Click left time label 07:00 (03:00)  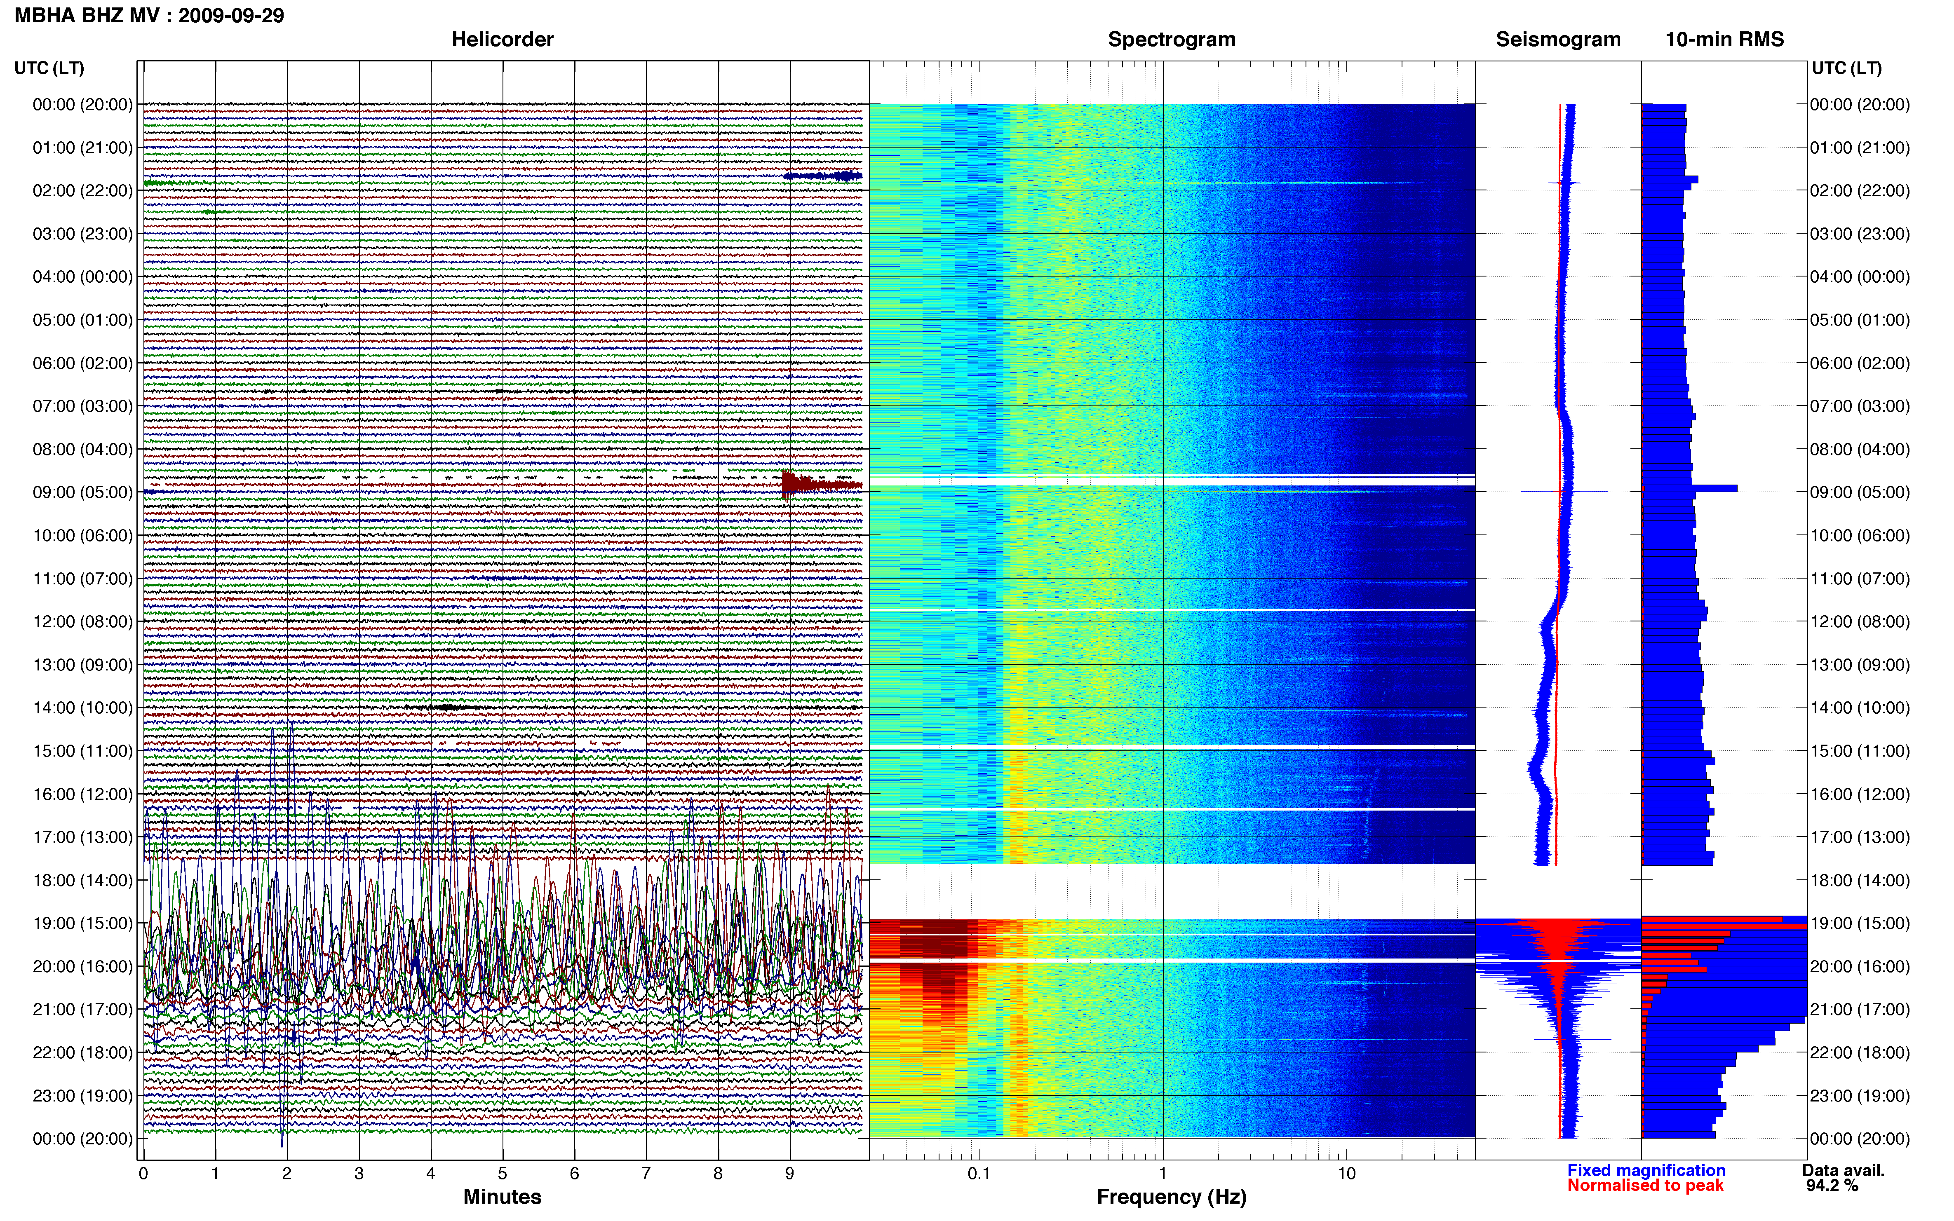(82, 406)
